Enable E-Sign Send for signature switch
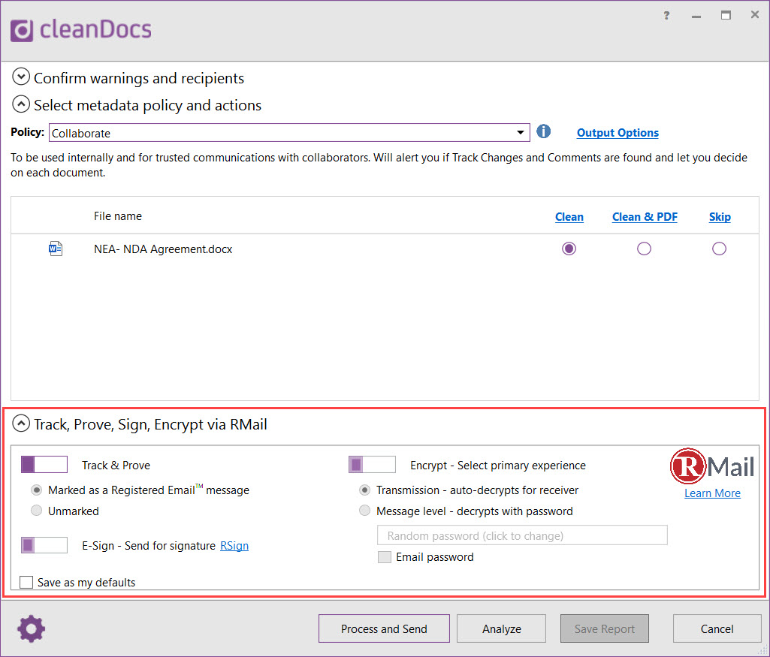The height and width of the screenshot is (657, 770). click(x=44, y=545)
